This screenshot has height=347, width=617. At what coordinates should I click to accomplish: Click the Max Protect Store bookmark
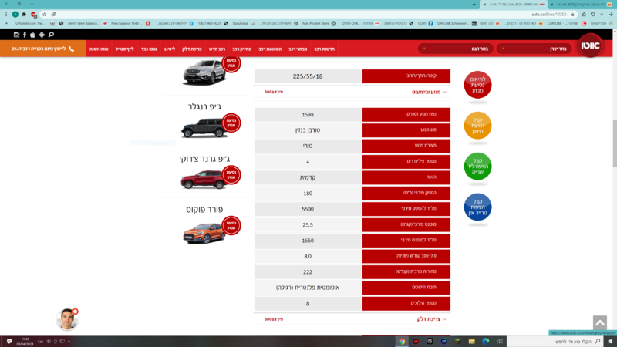(x=319, y=23)
